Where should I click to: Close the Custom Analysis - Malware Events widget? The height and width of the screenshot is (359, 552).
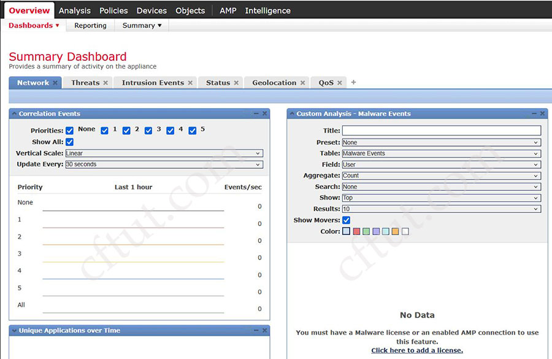point(542,114)
